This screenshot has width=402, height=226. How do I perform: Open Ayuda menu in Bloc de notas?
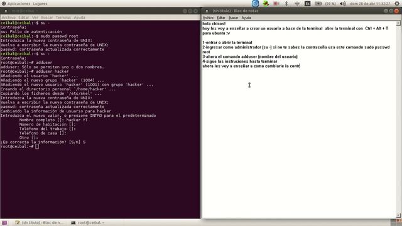pos(246,18)
